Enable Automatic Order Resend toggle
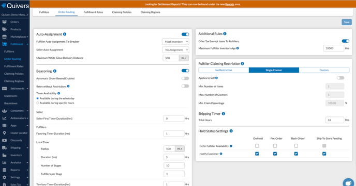 click(x=185, y=78)
